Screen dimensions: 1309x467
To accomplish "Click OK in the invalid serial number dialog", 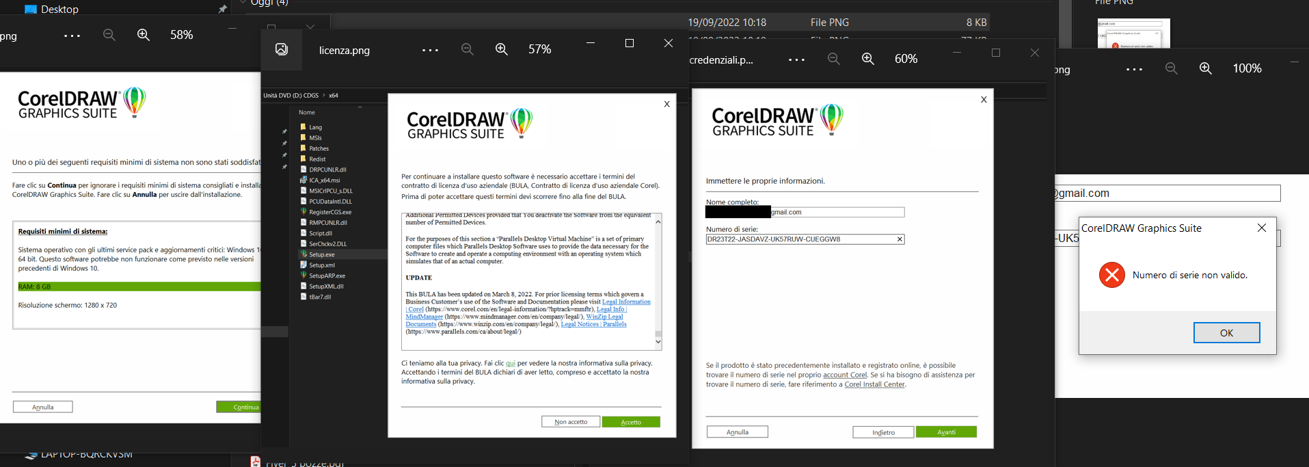I will pos(1227,333).
